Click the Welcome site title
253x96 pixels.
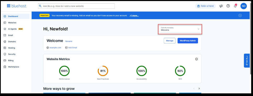pyautogui.click(x=55, y=41)
